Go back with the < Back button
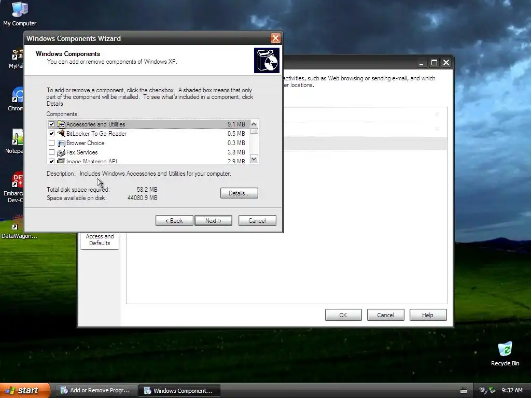Viewport: 531px width, 398px height. tap(174, 221)
